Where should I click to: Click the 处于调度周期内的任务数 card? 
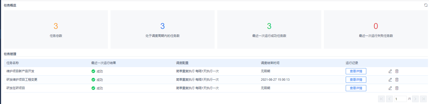[x=162, y=29]
